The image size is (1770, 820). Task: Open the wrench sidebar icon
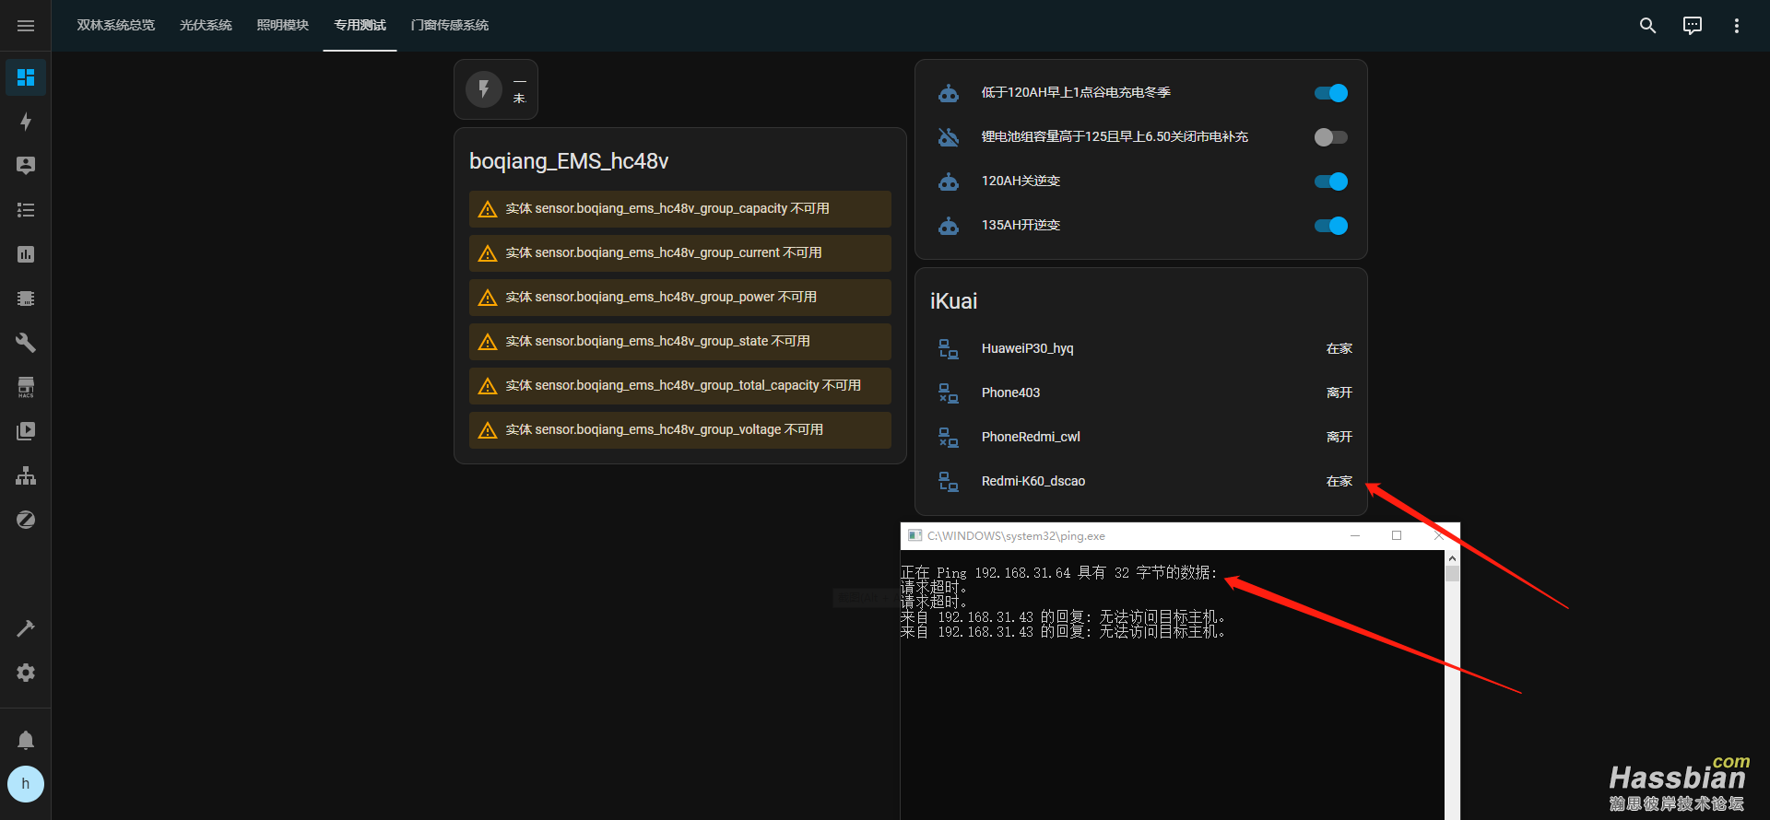26,343
